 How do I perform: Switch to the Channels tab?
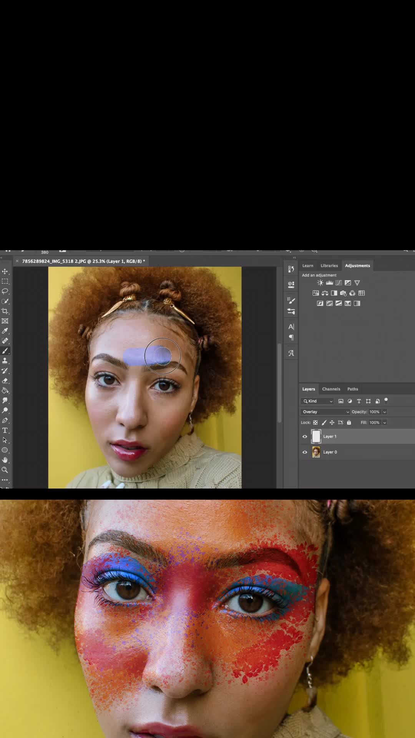coord(331,389)
